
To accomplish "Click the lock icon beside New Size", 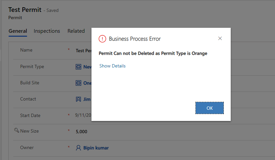I will tap(17, 130).
